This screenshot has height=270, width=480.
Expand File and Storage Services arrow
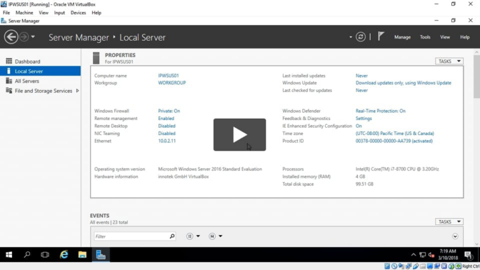pyautogui.click(x=77, y=91)
